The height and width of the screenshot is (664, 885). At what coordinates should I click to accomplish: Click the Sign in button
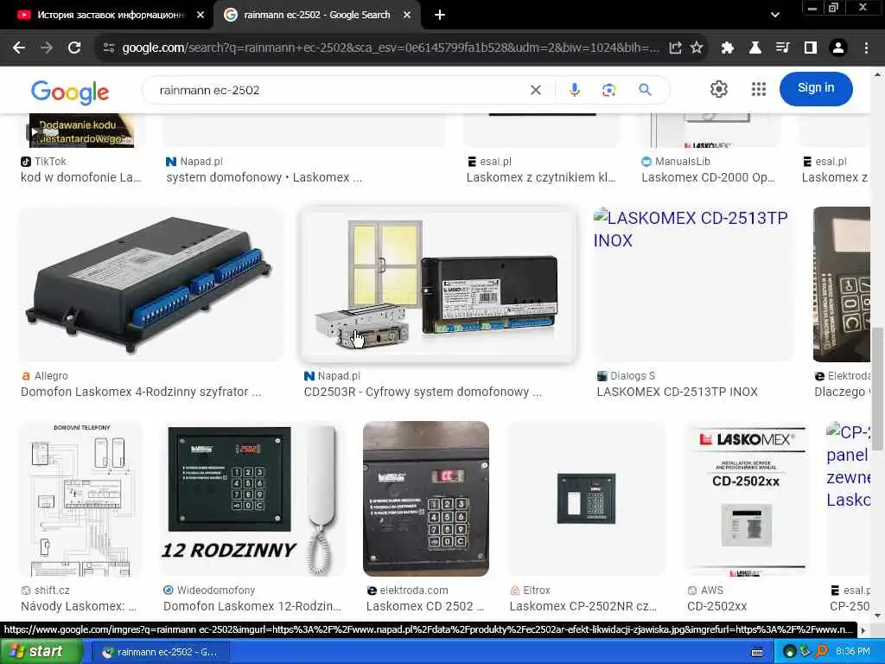(x=816, y=89)
